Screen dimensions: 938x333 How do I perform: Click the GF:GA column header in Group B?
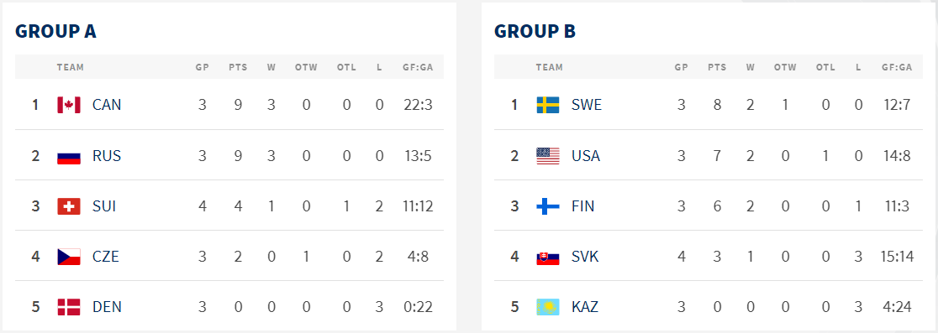click(x=897, y=67)
